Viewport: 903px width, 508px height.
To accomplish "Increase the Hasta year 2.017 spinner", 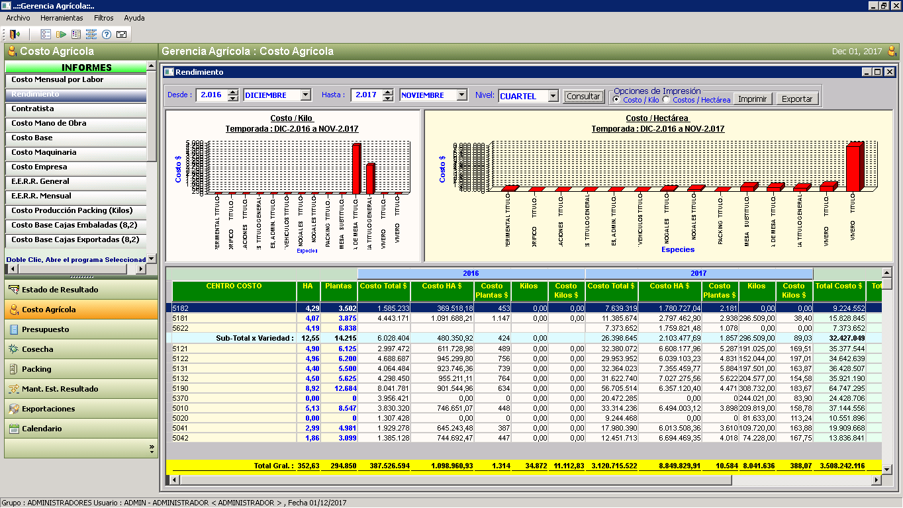I will 388,93.
